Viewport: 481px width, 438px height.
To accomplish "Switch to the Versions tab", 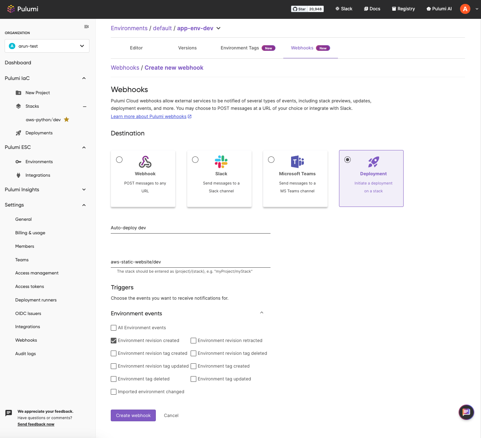I will (x=187, y=48).
